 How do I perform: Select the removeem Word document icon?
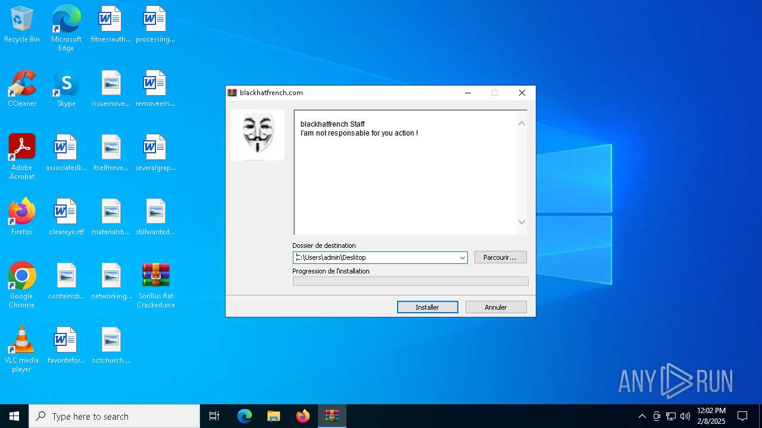[x=155, y=89]
